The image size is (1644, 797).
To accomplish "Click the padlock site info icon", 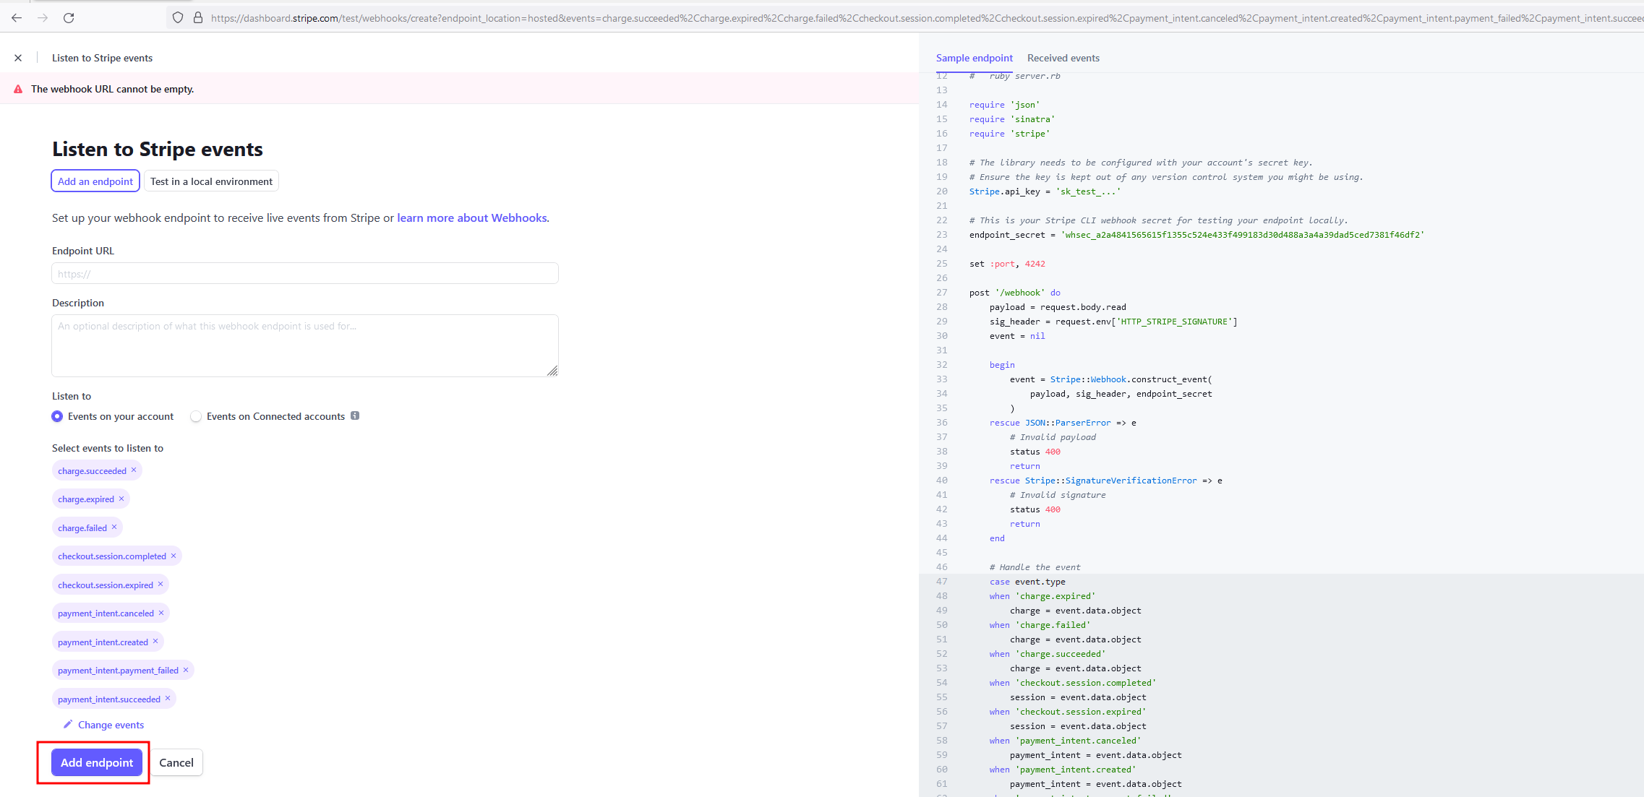I will [198, 18].
